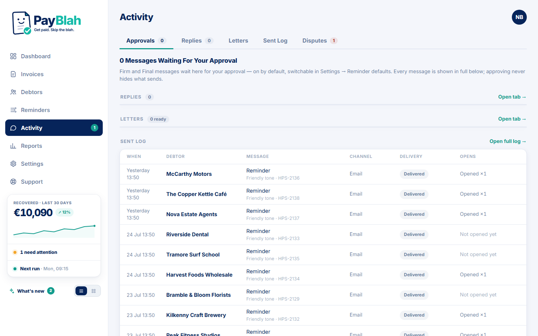The image size is (538, 336).
Task: Switch sidebar to grid view mode
Action: pyautogui.click(x=94, y=291)
